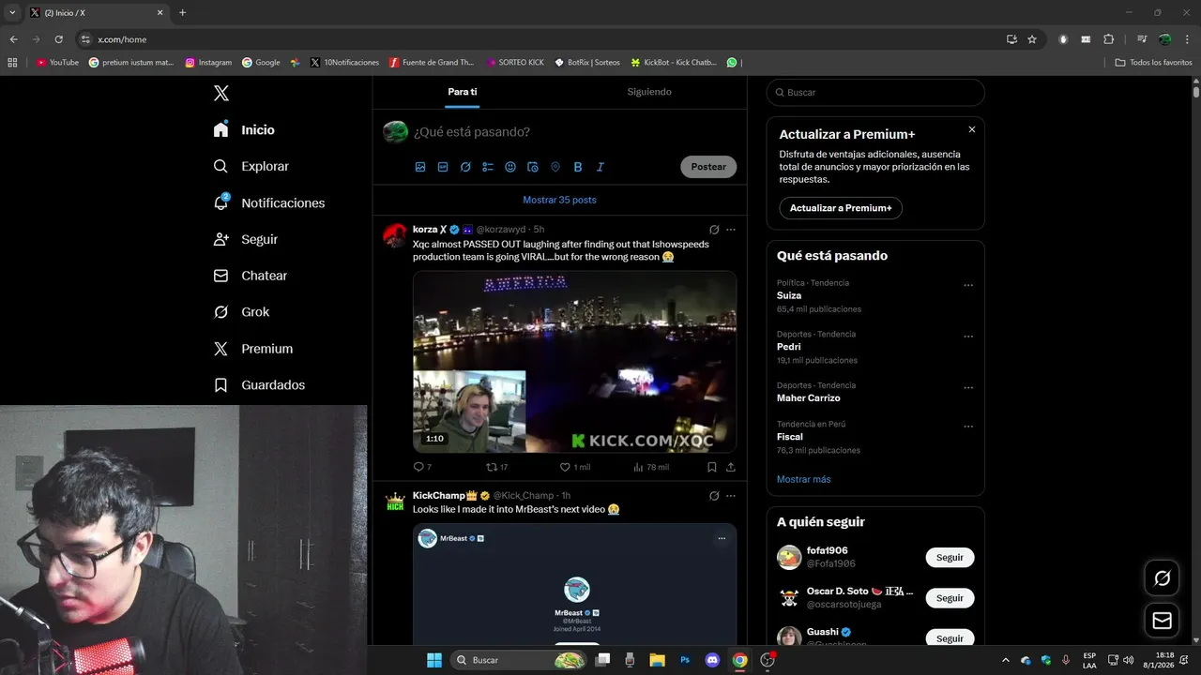Image resolution: width=1201 pixels, height=675 pixels.
Task: Play the xQc Kick video in korza's post
Action: pyautogui.click(x=574, y=362)
